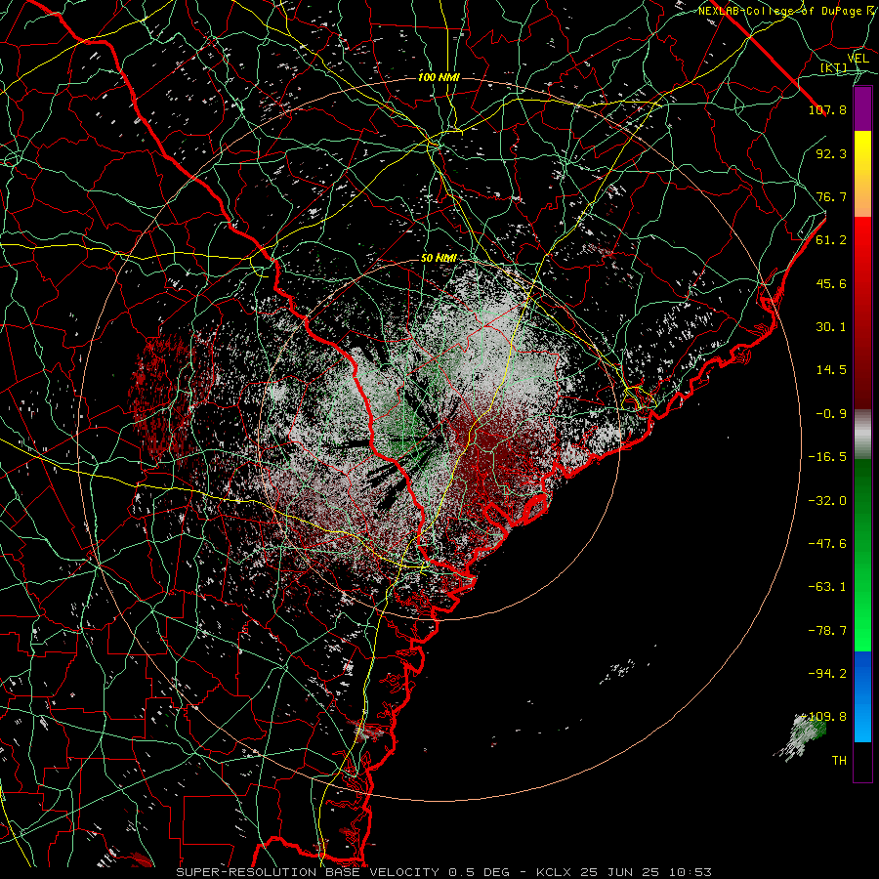Select the 107.8 value on velocity scale
The height and width of the screenshot is (879, 879).
[827, 109]
